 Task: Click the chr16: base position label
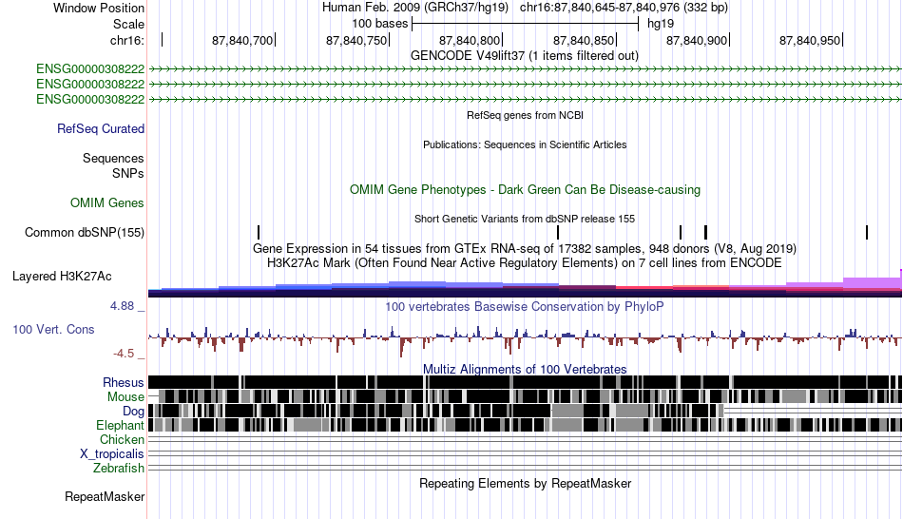click(127, 40)
